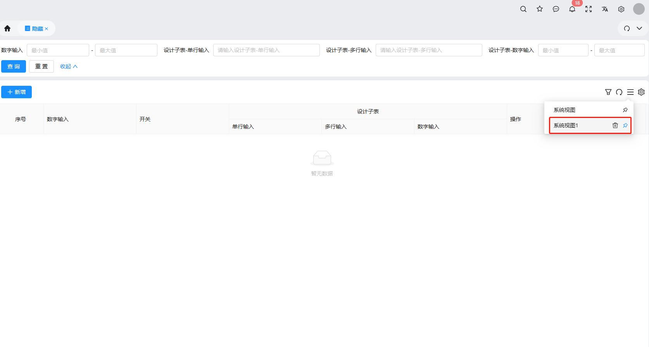Click the favorites star icon
The height and width of the screenshot is (347, 649).
(x=540, y=9)
